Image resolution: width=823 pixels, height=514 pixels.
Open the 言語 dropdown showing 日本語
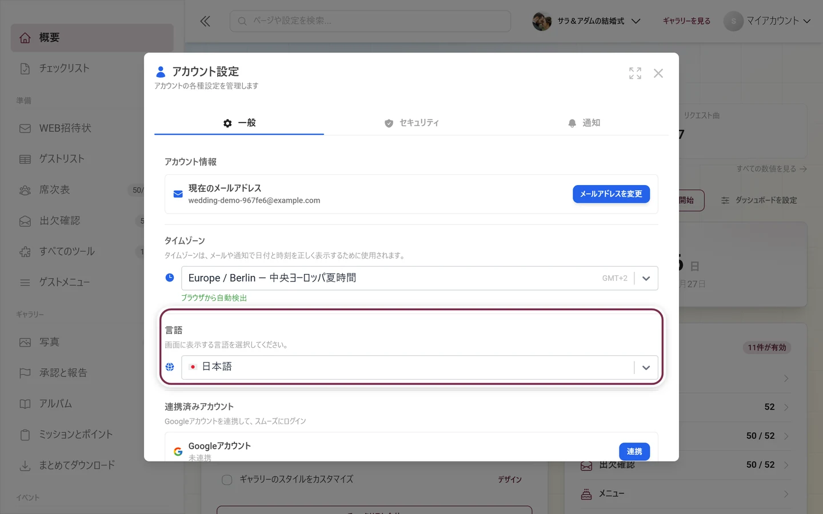coord(420,367)
